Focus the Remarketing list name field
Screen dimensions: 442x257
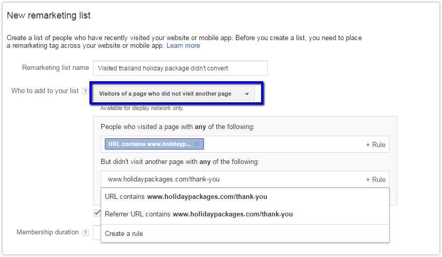click(180, 68)
